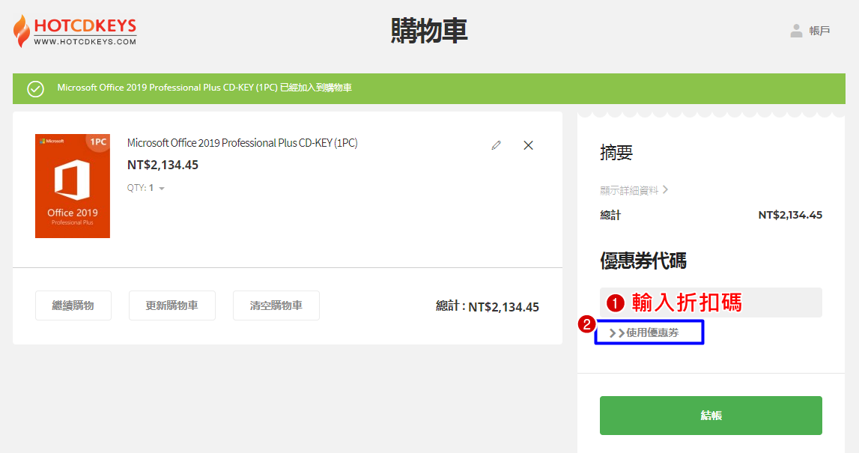The width and height of the screenshot is (859, 453).
Task: Select item price NT$2,134.45 under product title
Action: (x=163, y=165)
